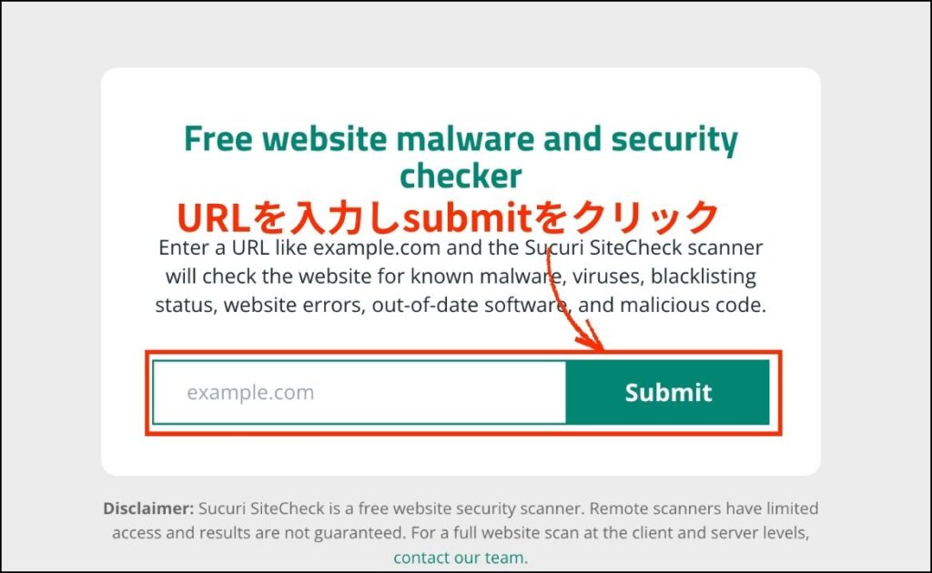932x573 pixels.
Task: Click URL in the red annotation
Action: [x=213, y=218]
